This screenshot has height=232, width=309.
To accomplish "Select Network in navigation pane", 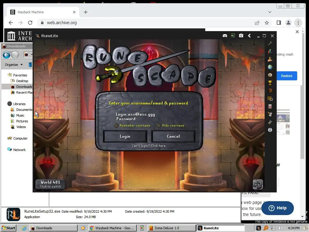I will point(19,150).
